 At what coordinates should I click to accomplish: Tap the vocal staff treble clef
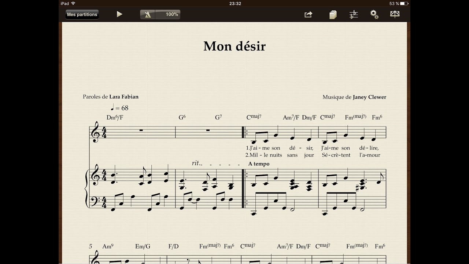pos(96,132)
